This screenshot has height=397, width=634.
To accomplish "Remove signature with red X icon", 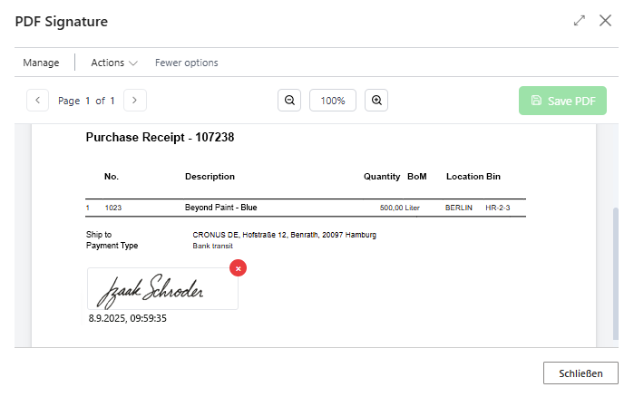I will (x=238, y=268).
